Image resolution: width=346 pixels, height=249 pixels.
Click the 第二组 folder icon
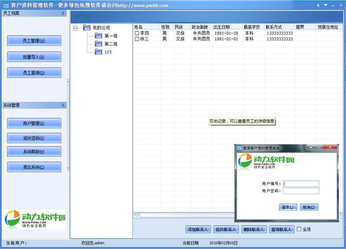tap(98, 44)
